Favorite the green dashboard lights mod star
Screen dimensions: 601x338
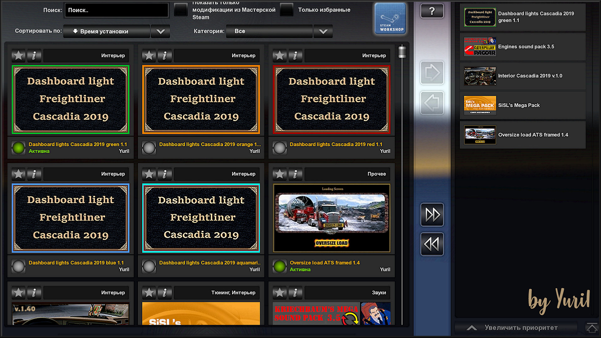coord(19,55)
